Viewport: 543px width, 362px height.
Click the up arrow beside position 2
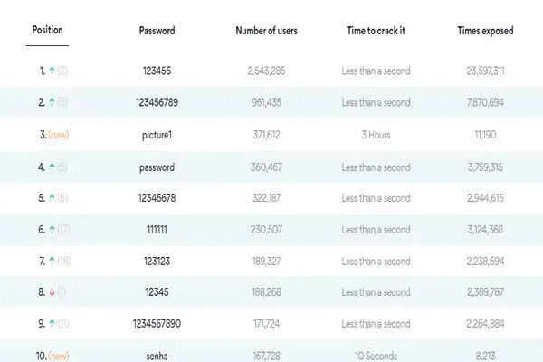51,102
